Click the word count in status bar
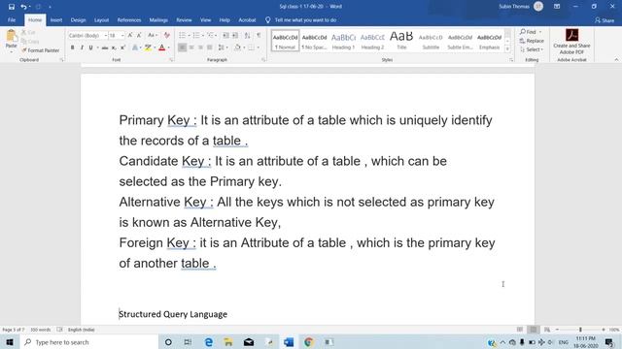The image size is (622, 349). point(41,330)
